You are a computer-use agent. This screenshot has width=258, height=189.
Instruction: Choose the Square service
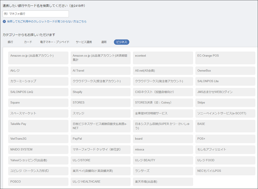coord(38,103)
